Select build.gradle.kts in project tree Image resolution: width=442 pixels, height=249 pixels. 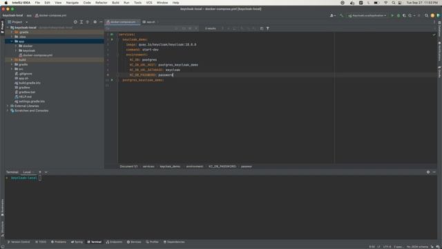click(x=28, y=83)
